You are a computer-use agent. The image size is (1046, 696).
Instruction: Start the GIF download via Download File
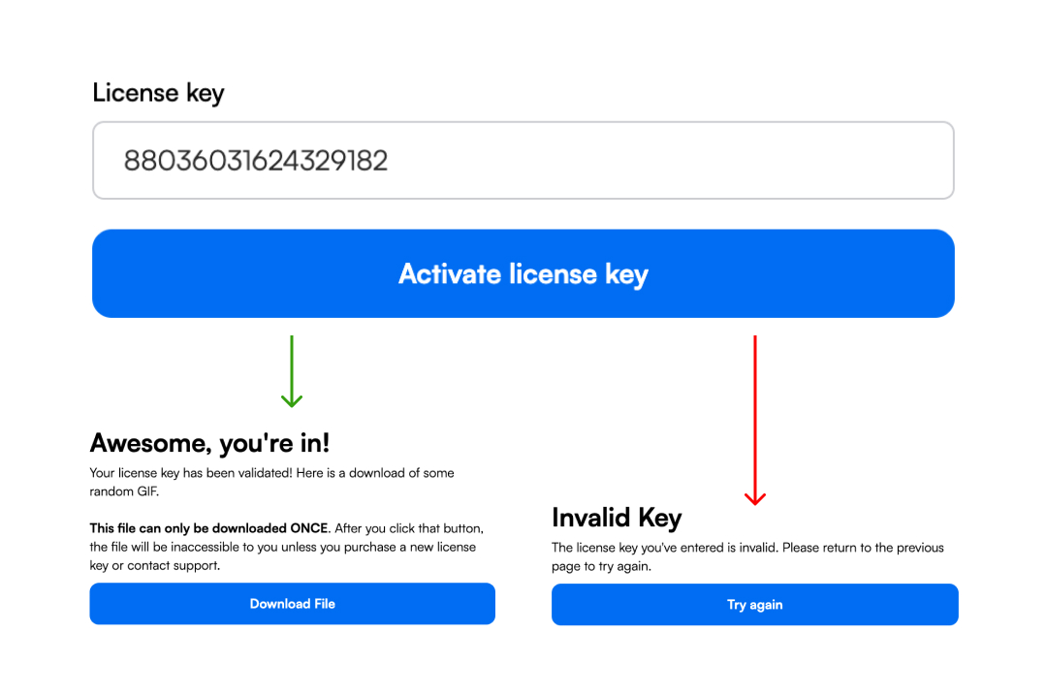[292, 603]
